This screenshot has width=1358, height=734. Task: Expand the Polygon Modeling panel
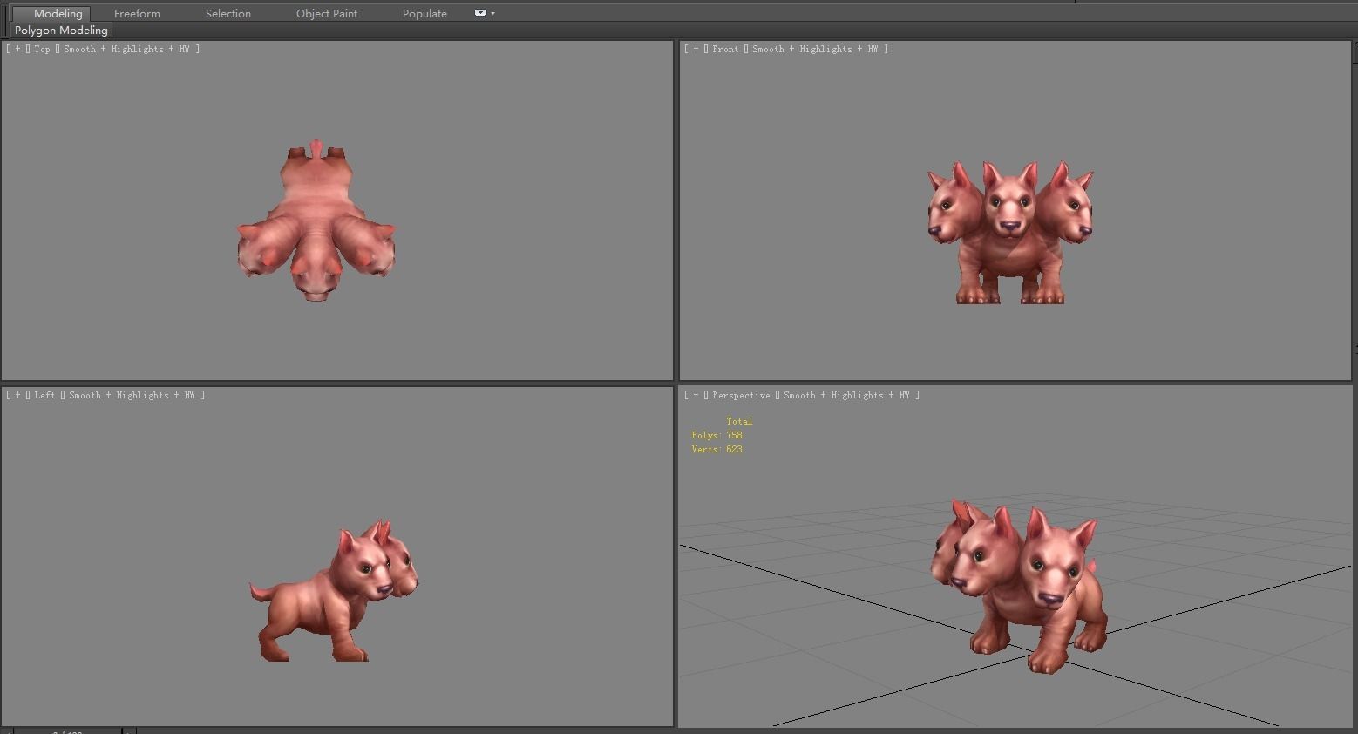pos(61,30)
